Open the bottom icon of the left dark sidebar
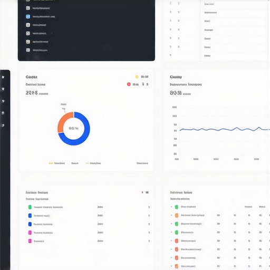This screenshot has width=270, height=270. click(3, 126)
